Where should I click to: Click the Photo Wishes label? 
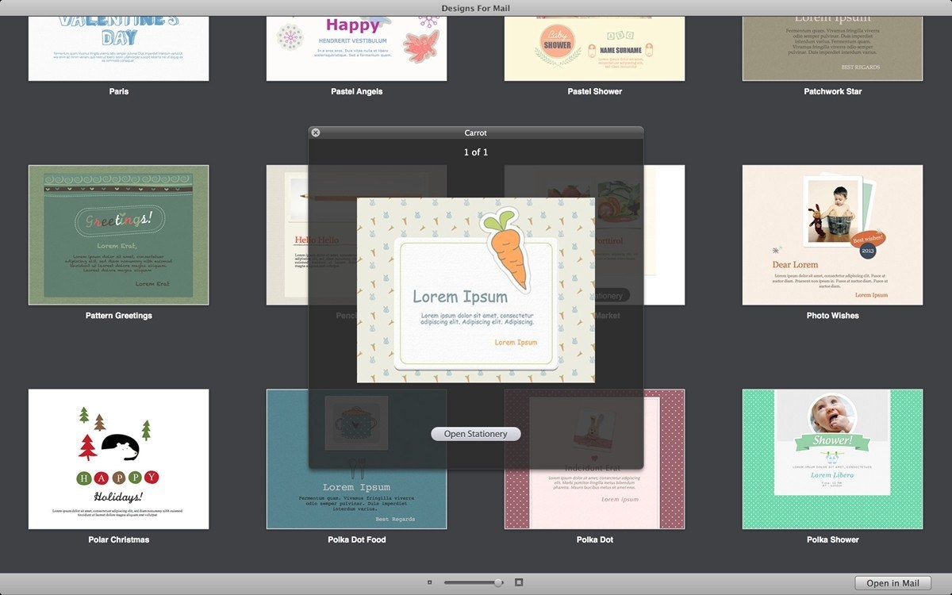[833, 316]
